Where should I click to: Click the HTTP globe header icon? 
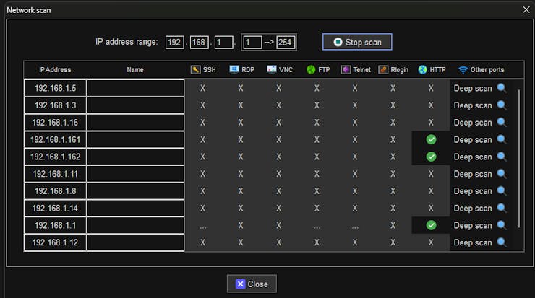[422, 69]
